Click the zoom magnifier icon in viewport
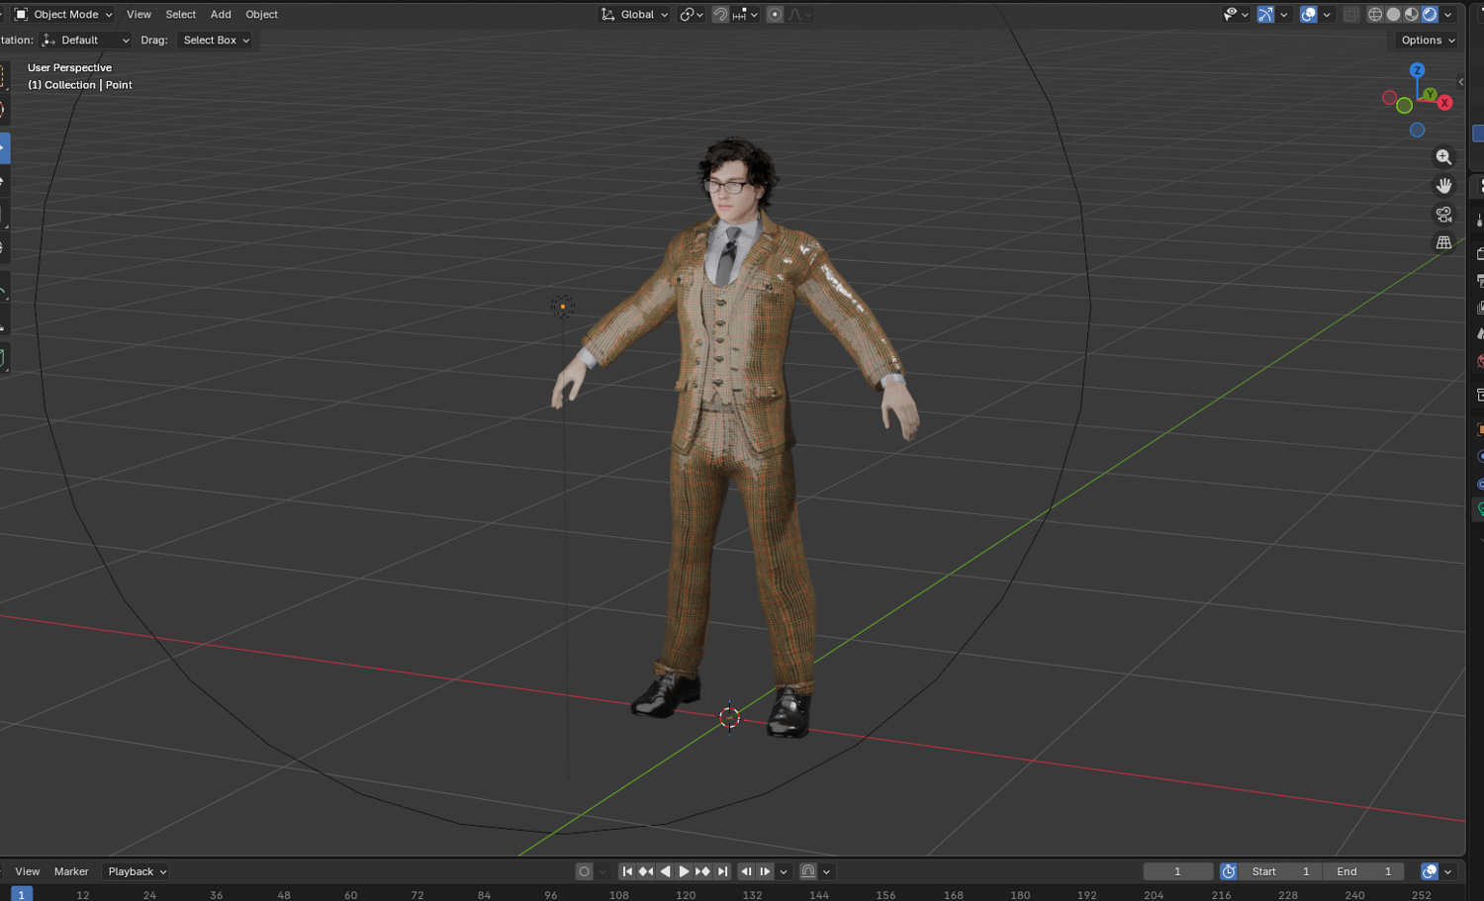The image size is (1484, 901). point(1443,157)
